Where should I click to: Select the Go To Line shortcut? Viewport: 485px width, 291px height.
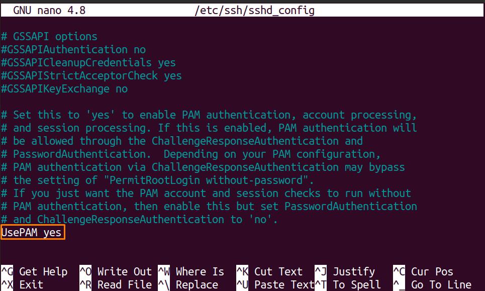point(432,284)
